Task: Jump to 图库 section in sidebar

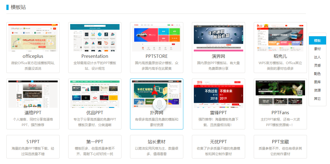Action: (317, 82)
